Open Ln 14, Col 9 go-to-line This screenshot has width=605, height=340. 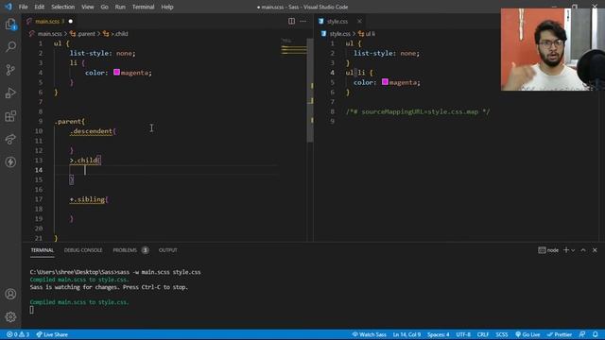(406, 334)
